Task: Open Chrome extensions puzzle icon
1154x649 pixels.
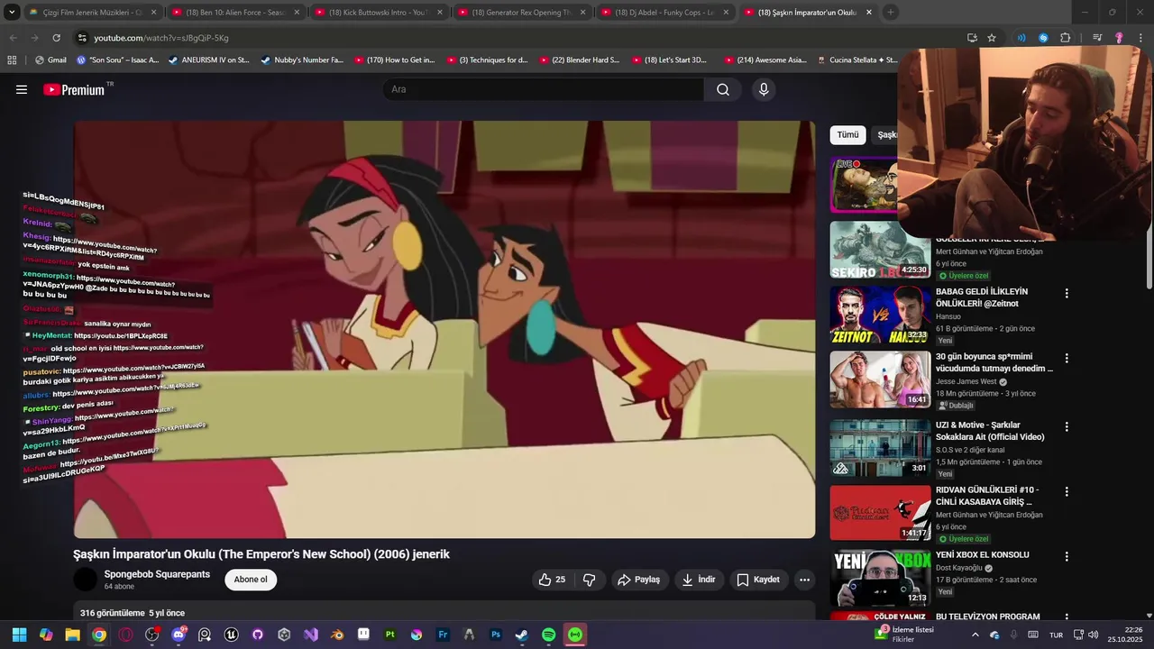Action: [x=1065, y=38]
